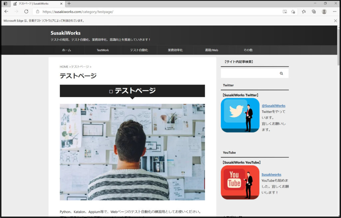Select the テストページ | SusakiWorks tab
The height and width of the screenshot is (218, 341).
coord(37,4)
